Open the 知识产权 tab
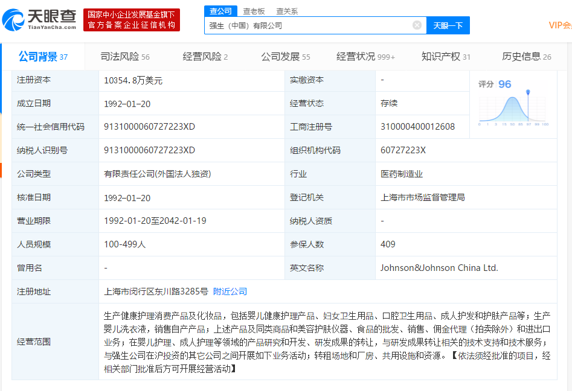This screenshot has height=391, width=572. click(x=446, y=57)
